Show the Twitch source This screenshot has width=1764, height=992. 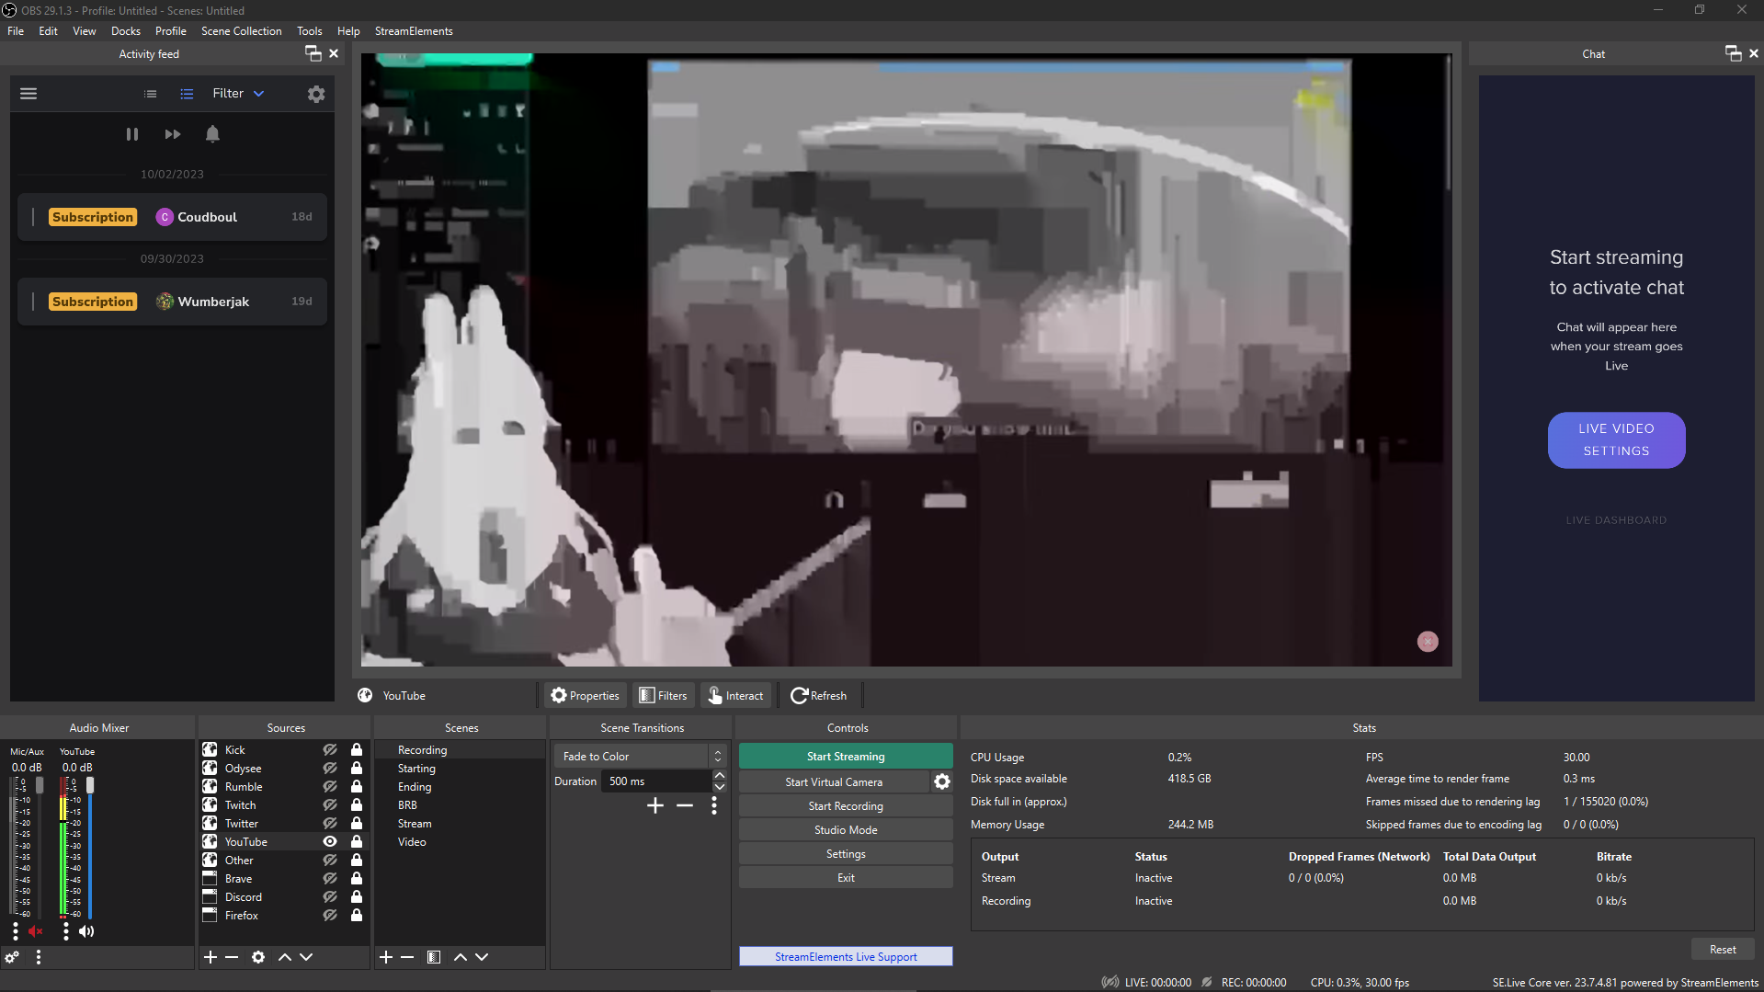click(330, 804)
